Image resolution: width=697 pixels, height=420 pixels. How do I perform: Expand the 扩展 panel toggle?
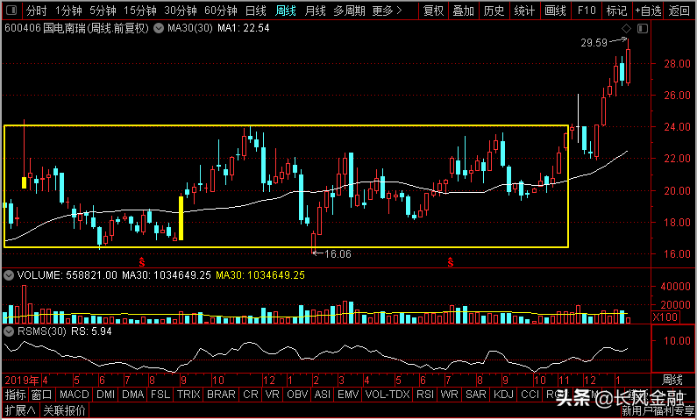[x=21, y=409]
